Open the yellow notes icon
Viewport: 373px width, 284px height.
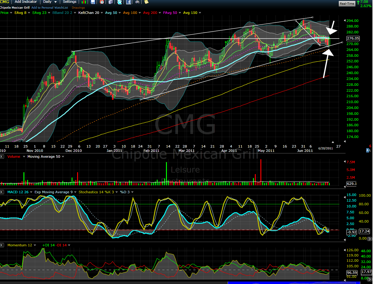click(146, 2)
